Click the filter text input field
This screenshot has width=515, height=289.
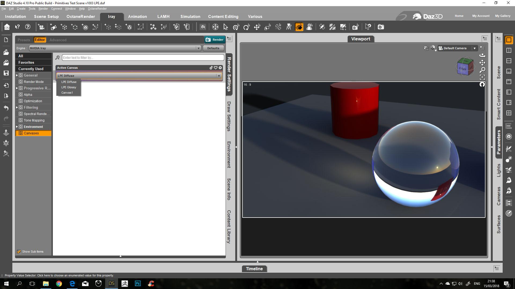(143, 58)
